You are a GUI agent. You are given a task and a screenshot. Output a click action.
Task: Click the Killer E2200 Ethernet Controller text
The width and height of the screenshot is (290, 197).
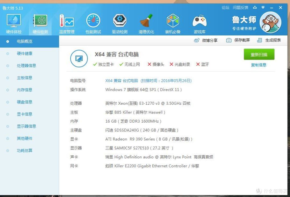152,166
